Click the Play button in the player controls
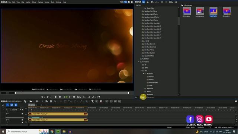Image resolution: width=238 pixels, height=134 pixels. (67, 97)
